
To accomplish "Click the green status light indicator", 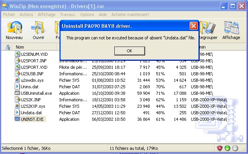I will tap(227, 148).
